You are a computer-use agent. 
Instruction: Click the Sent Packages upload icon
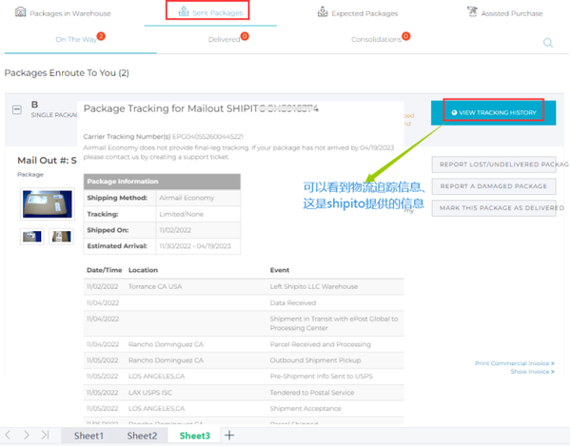tap(184, 11)
